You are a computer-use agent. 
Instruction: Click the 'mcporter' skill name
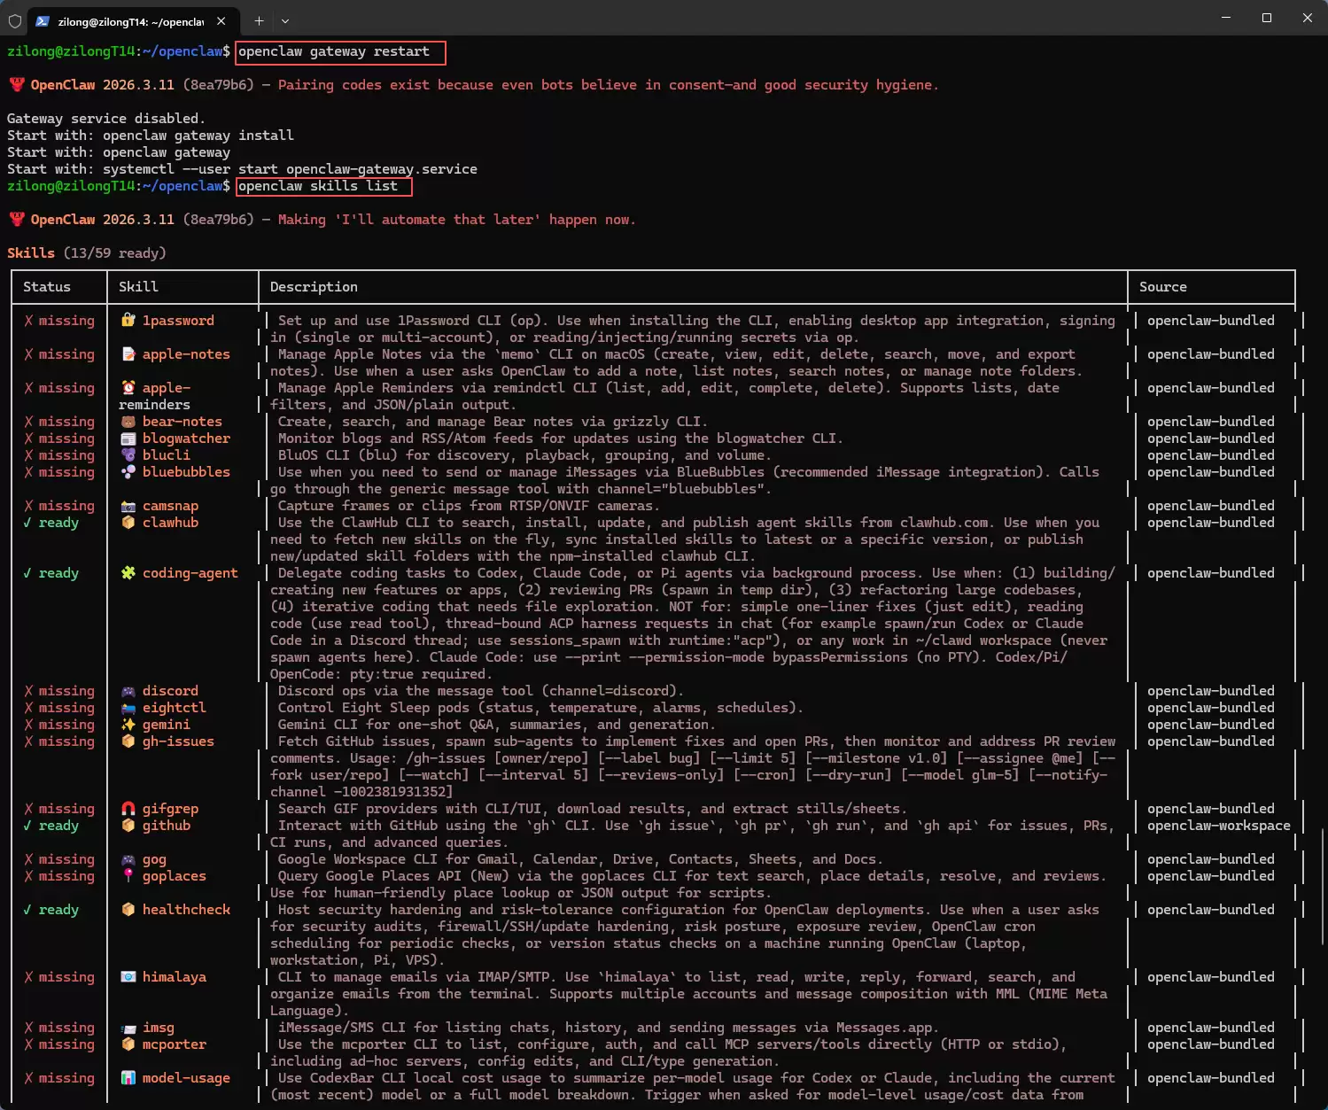coord(175,1044)
